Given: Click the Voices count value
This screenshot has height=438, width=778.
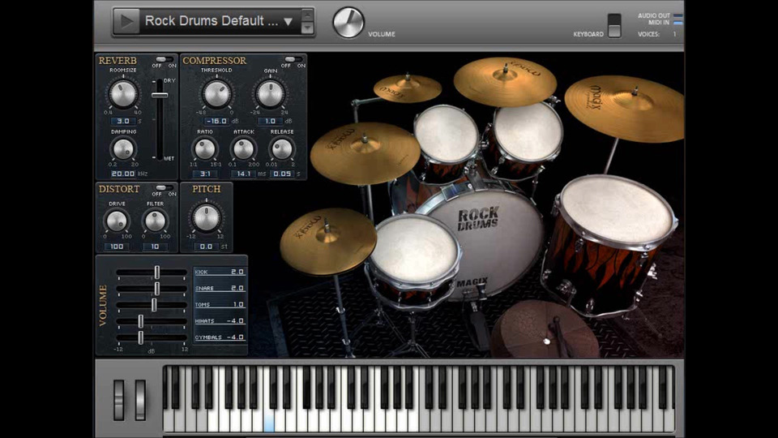Looking at the screenshot, I should click(674, 34).
